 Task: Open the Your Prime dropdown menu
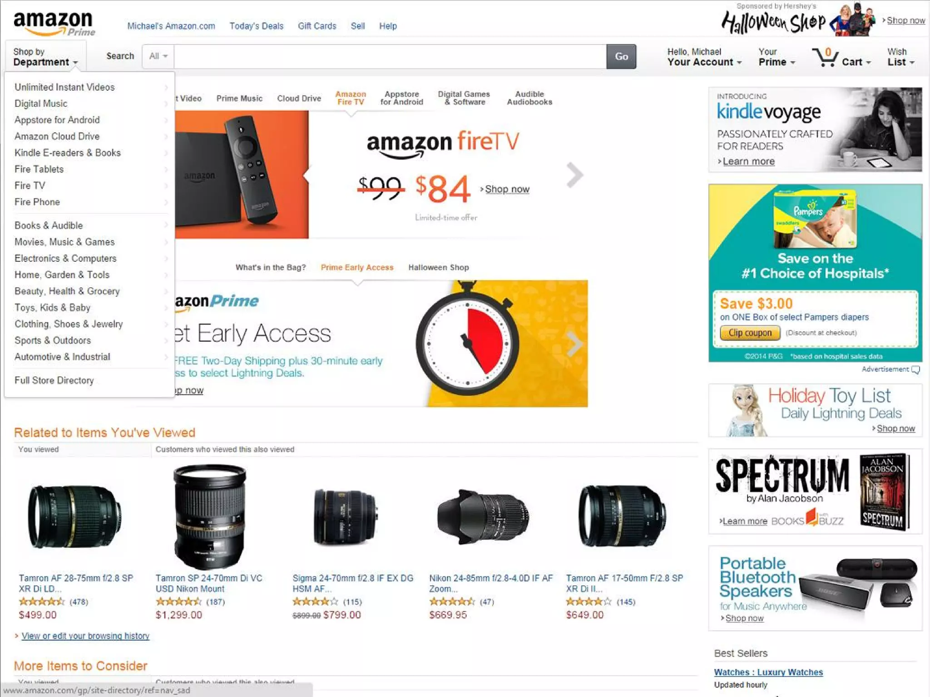click(777, 57)
